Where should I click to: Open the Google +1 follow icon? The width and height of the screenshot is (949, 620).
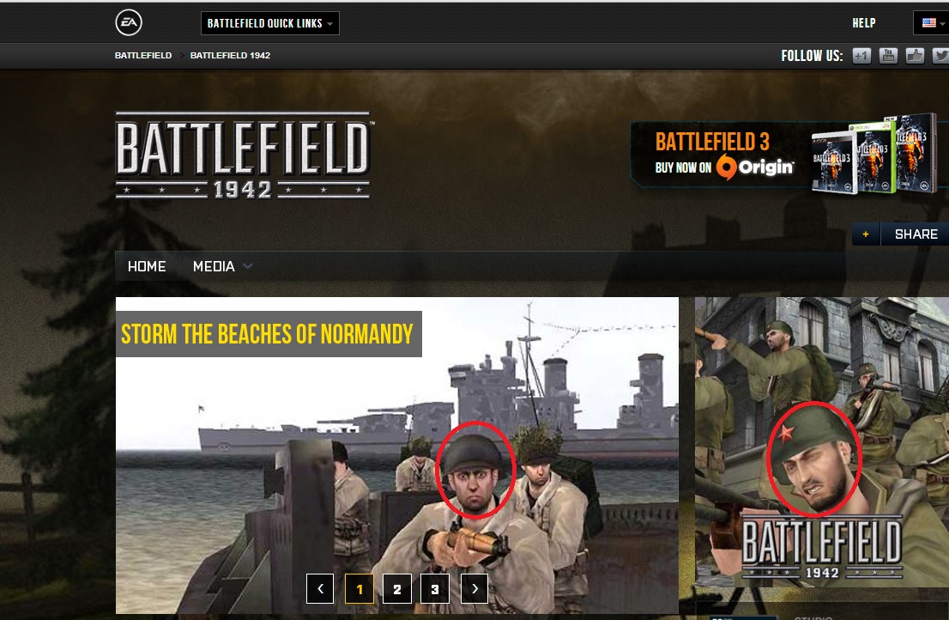click(861, 56)
